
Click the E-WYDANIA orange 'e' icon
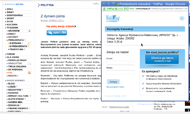[x=29, y=43]
